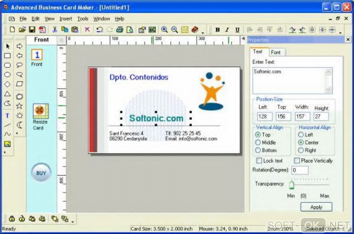Select the Star shape tool
The width and height of the screenshot is (354, 234).
[19, 106]
